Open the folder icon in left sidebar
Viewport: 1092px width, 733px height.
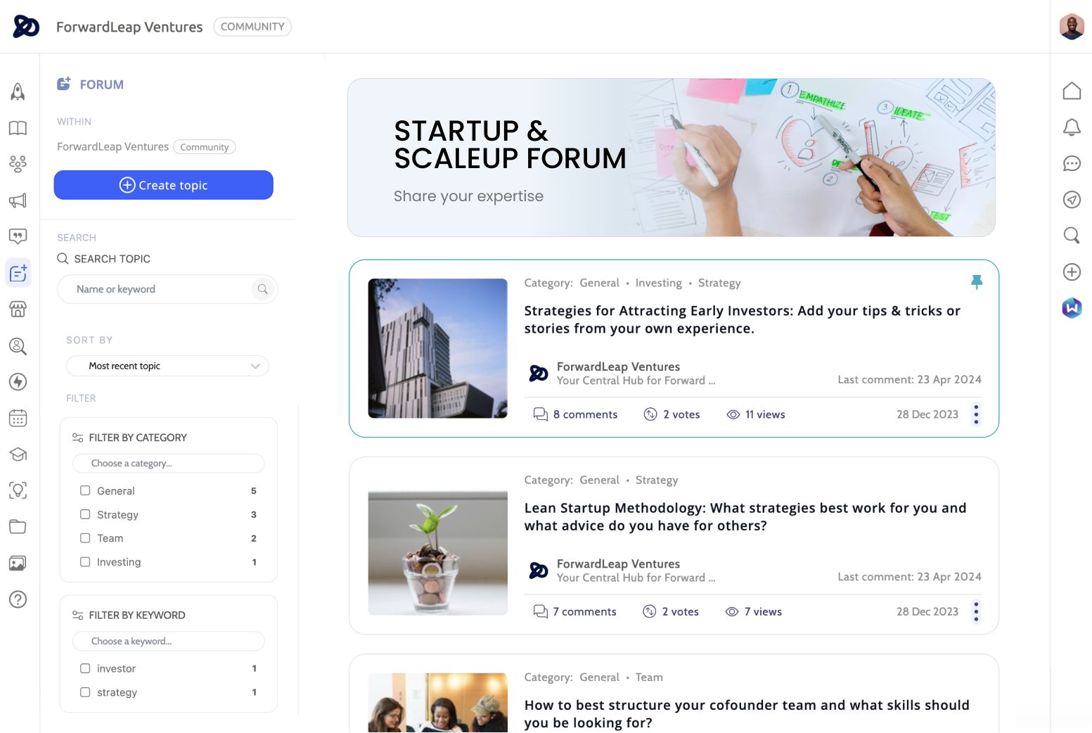[18, 527]
